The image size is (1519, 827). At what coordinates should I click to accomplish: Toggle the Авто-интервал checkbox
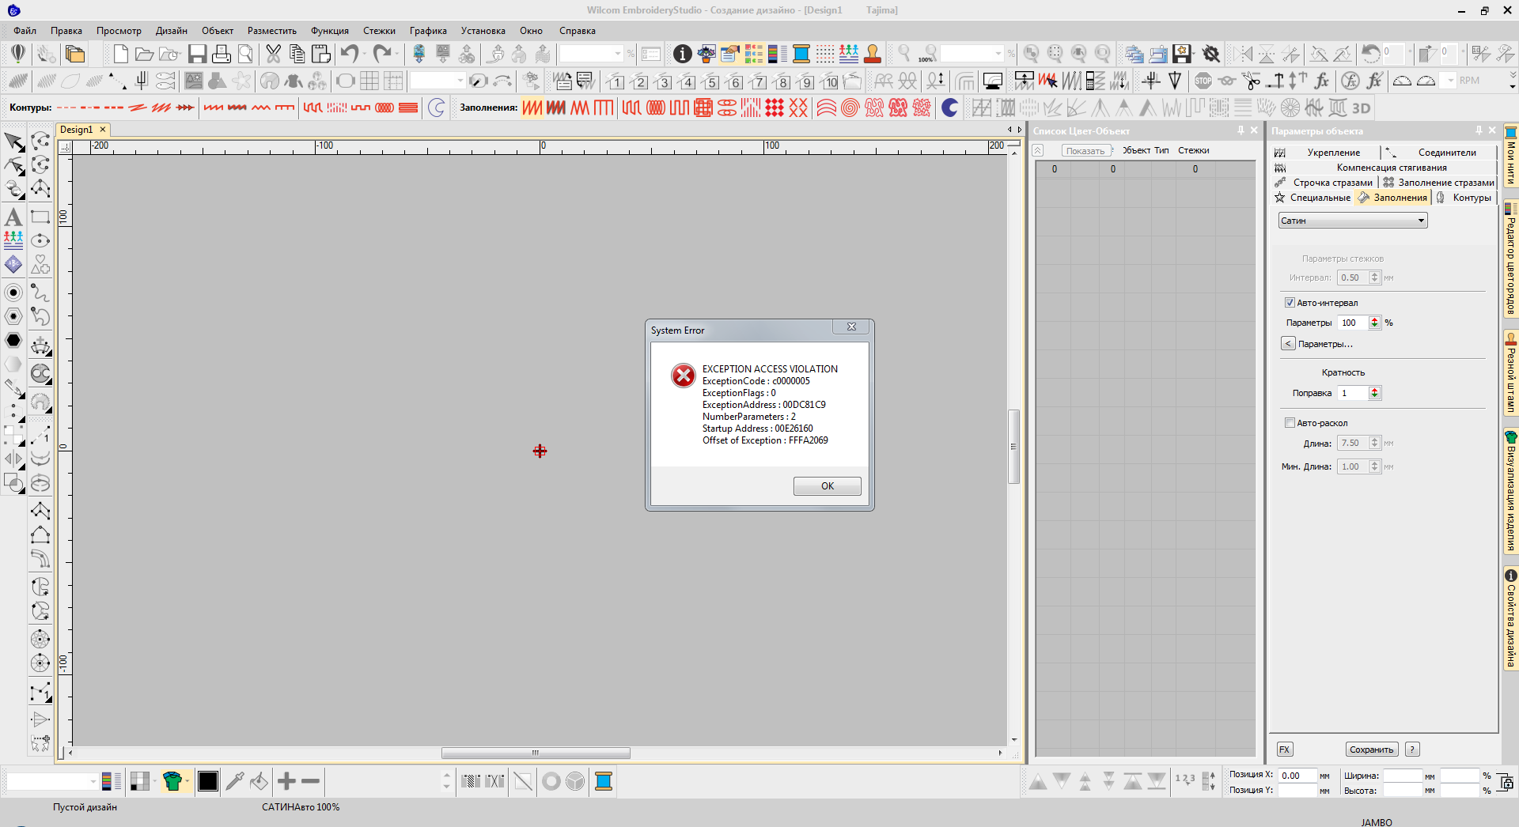click(1290, 303)
